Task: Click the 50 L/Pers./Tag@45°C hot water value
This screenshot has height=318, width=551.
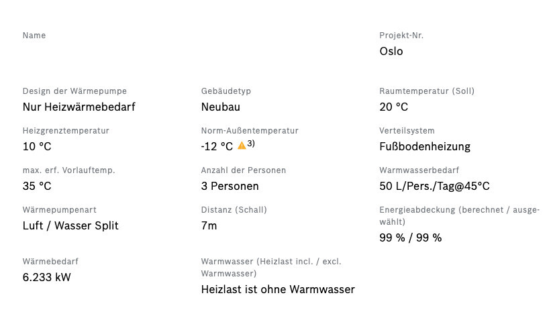Action: pyautogui.click(x=434, y=186)
